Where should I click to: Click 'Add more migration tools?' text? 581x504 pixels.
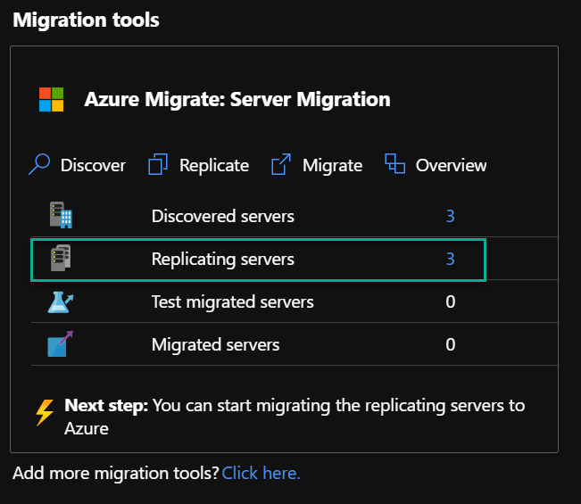pyautogui.click(x=116, y=473)
